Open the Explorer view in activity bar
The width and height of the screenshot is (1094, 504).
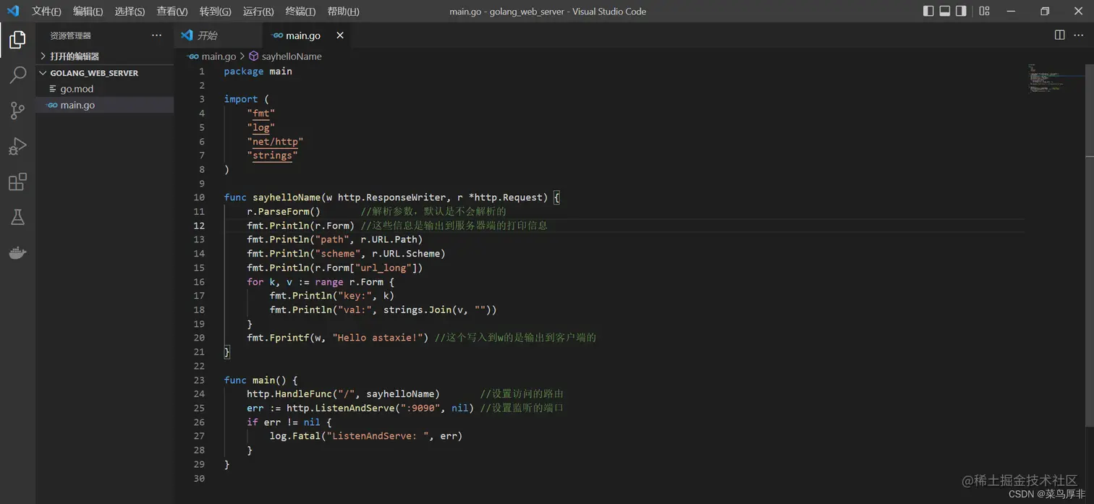[17, 40]
